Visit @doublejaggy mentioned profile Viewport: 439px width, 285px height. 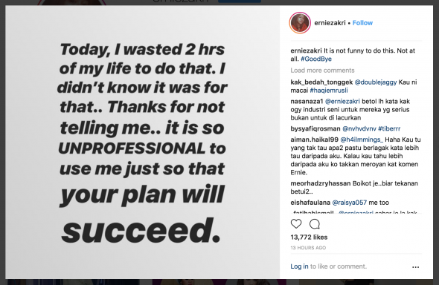coord(376,82)
